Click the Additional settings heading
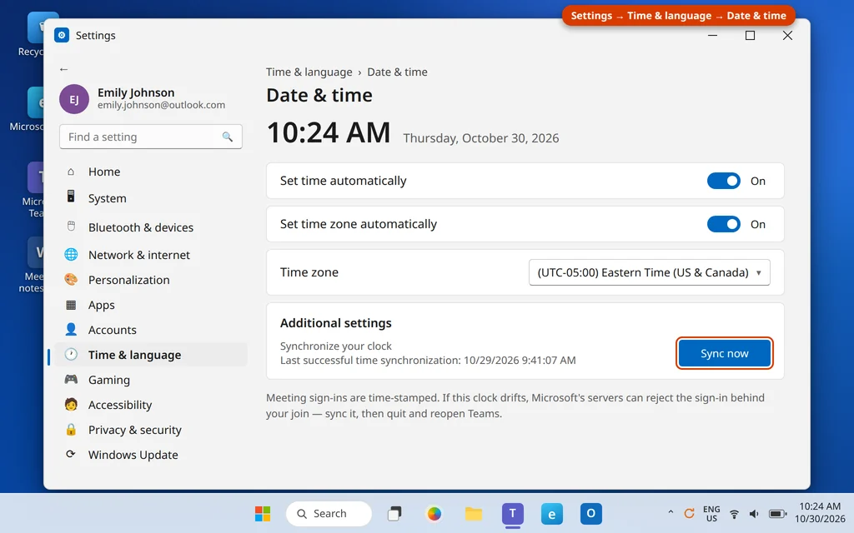The image size is (854, 533). point(335,323)
